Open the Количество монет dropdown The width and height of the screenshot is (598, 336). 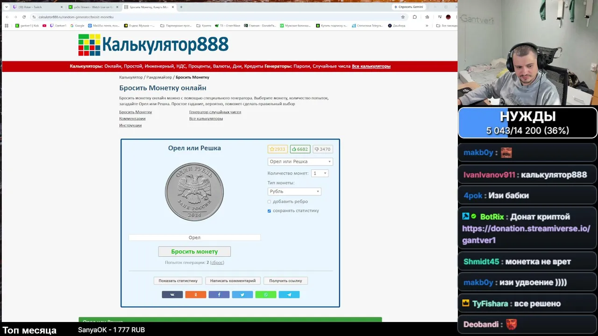coord(320,173)
